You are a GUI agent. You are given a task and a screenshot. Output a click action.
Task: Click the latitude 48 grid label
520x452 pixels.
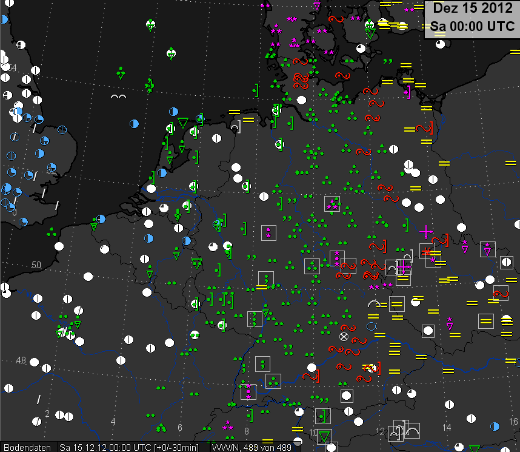pyautogui.click(x=21, y=360)
